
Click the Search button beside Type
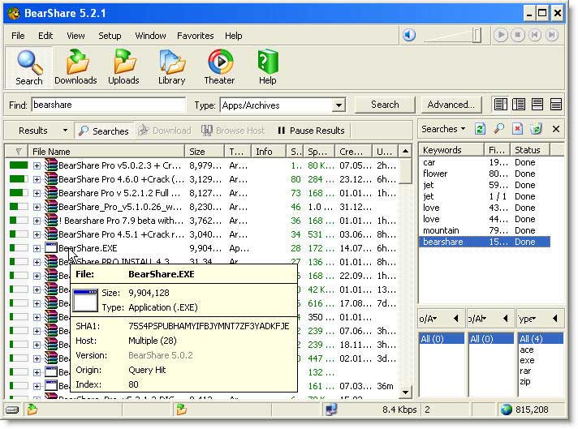pyautogui.click(x=385, y=105)
